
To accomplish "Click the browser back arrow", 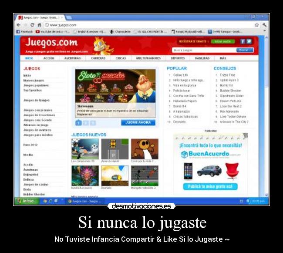I will pyautogui.click(x=19, y=25).
